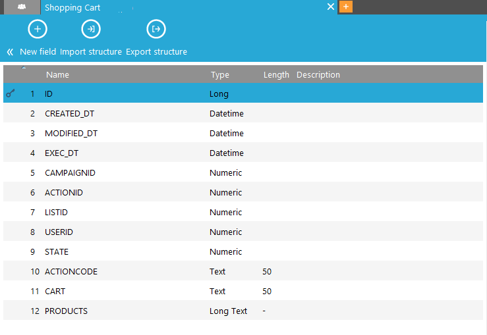The width and height of the screenshot is (487, 335).
Task: Click the Description column header
Action: (x=318, y=75)
